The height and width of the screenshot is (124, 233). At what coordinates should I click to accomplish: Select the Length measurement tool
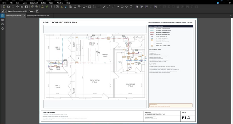point(147,7)
